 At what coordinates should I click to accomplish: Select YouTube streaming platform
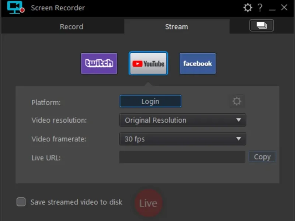point(148,63)
